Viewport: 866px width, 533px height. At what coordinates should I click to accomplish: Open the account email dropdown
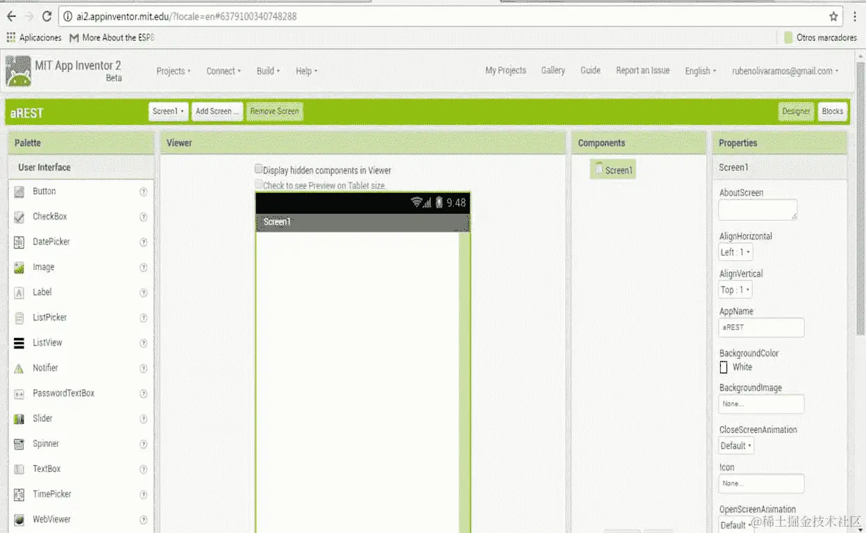click(x=785, y=71)
